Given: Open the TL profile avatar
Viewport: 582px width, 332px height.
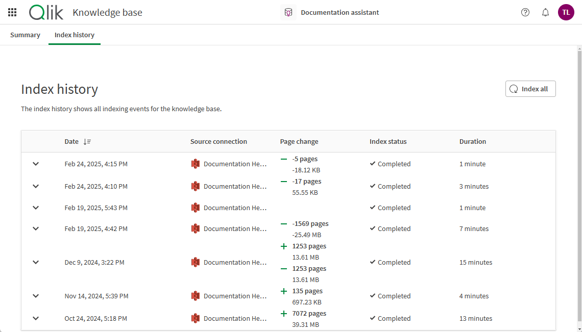Looking at the screenshot, I should [566, 12].
